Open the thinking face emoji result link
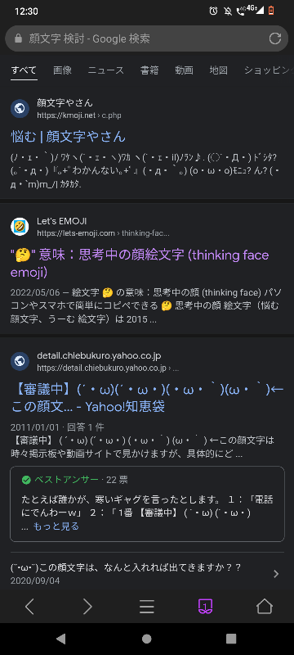Image resolution: width=294 pixels, height=655 pixels. point(140,264)
